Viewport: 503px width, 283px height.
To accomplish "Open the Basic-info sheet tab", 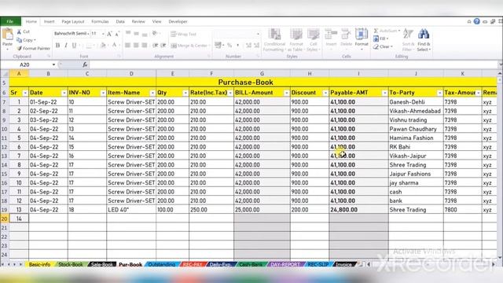I will [39, 264].
